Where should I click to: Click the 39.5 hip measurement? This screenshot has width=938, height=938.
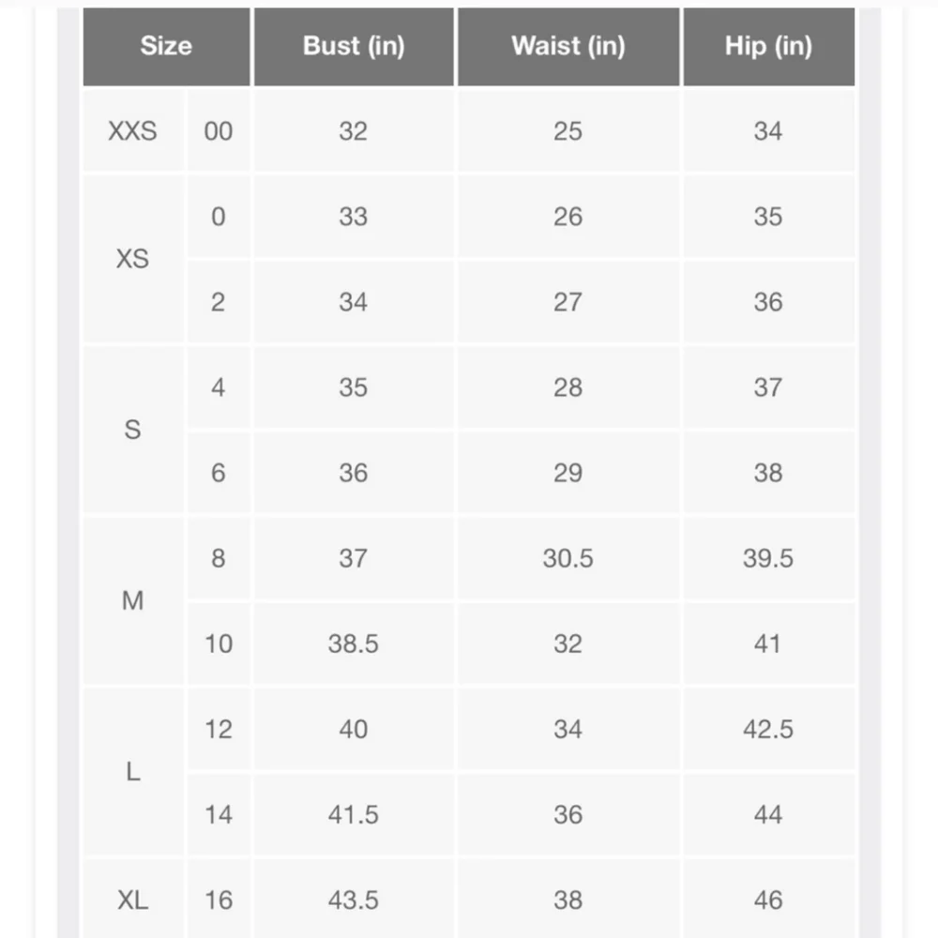(768, 558)
